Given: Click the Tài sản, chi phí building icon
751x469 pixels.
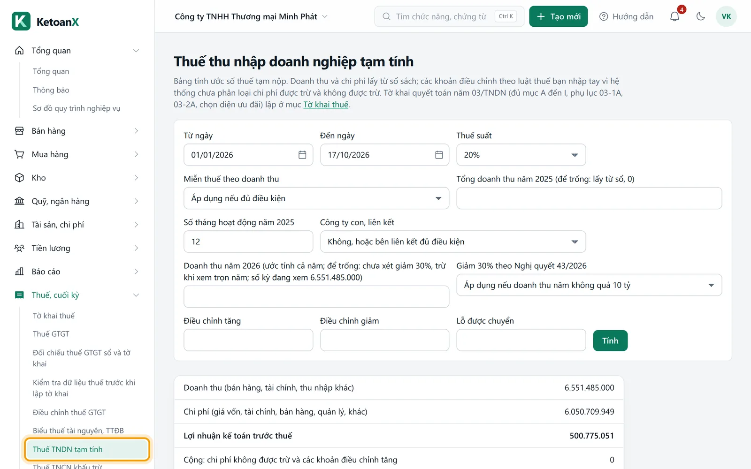Looking at the screenshot, I should [x=19, y=225].
